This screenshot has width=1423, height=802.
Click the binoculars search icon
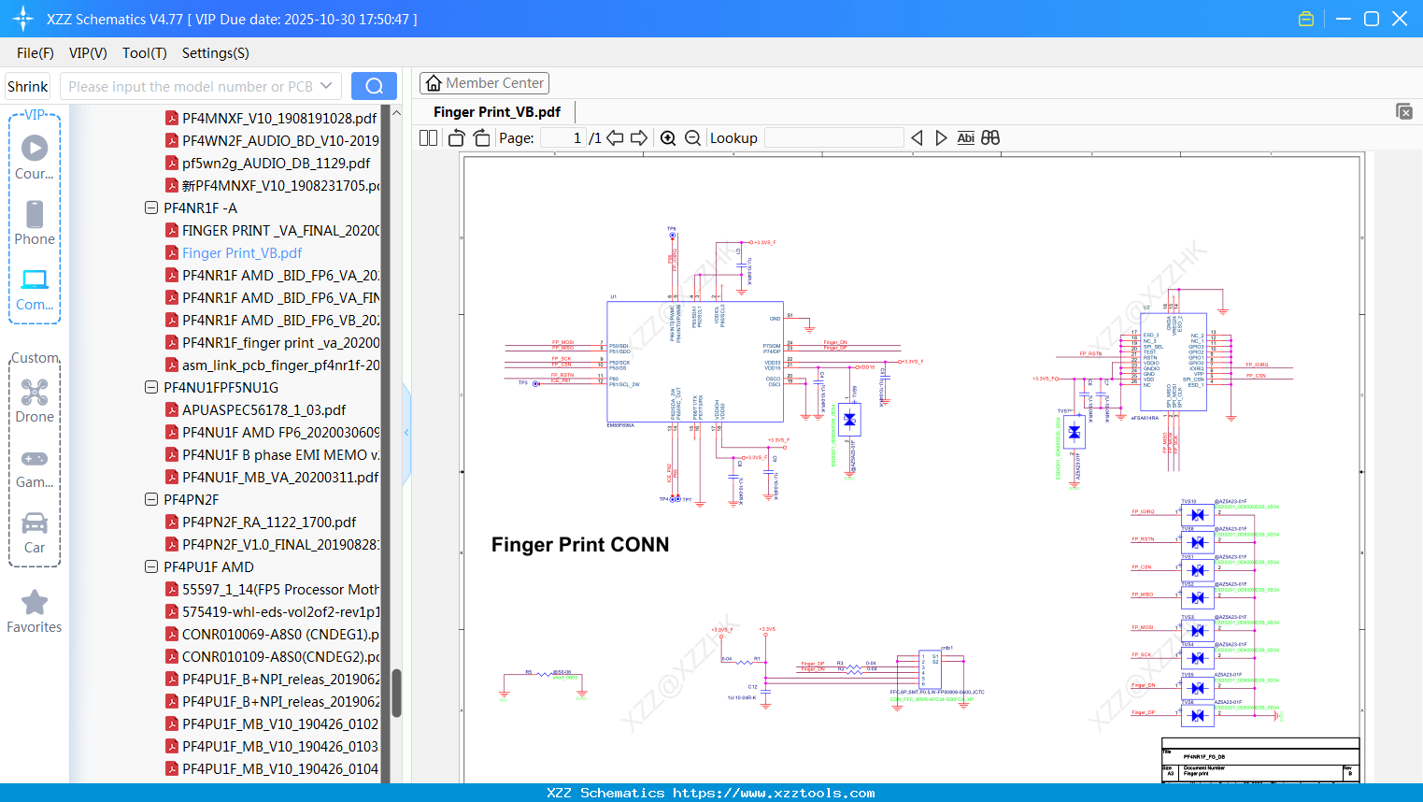(990, 138)
